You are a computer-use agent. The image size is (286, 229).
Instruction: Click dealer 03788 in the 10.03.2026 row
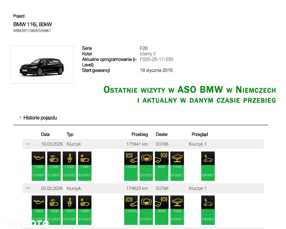coord(162,144)
